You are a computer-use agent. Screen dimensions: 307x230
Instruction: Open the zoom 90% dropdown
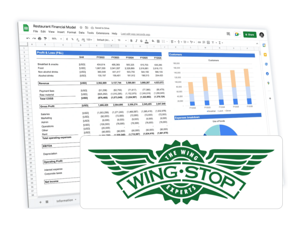coord(57,39)
